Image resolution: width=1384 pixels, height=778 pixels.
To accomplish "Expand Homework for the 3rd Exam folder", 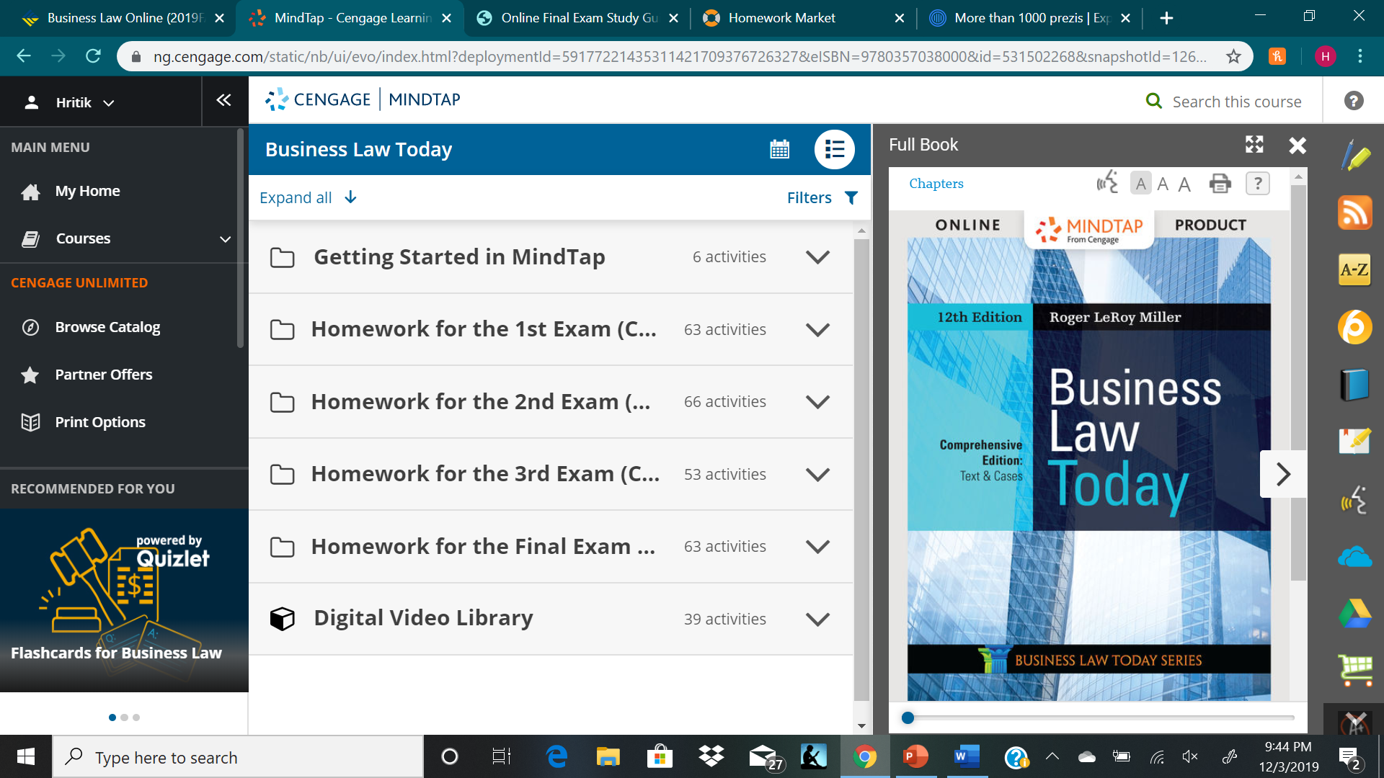I will pyautogui.click(x=817, y=475).
